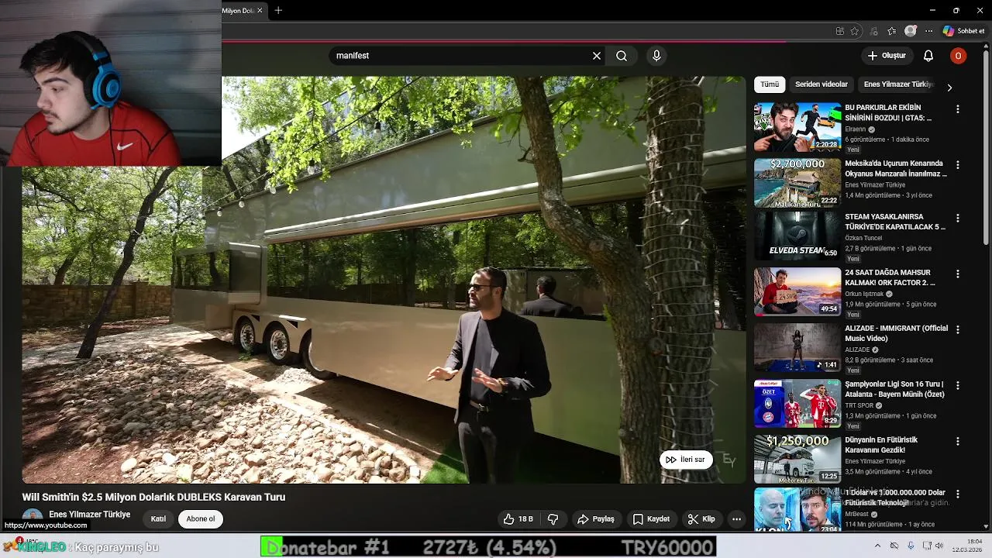The width and height of the screenshot is (992, 558).
Task: Open the red account avatar menu
Action: 958,56
